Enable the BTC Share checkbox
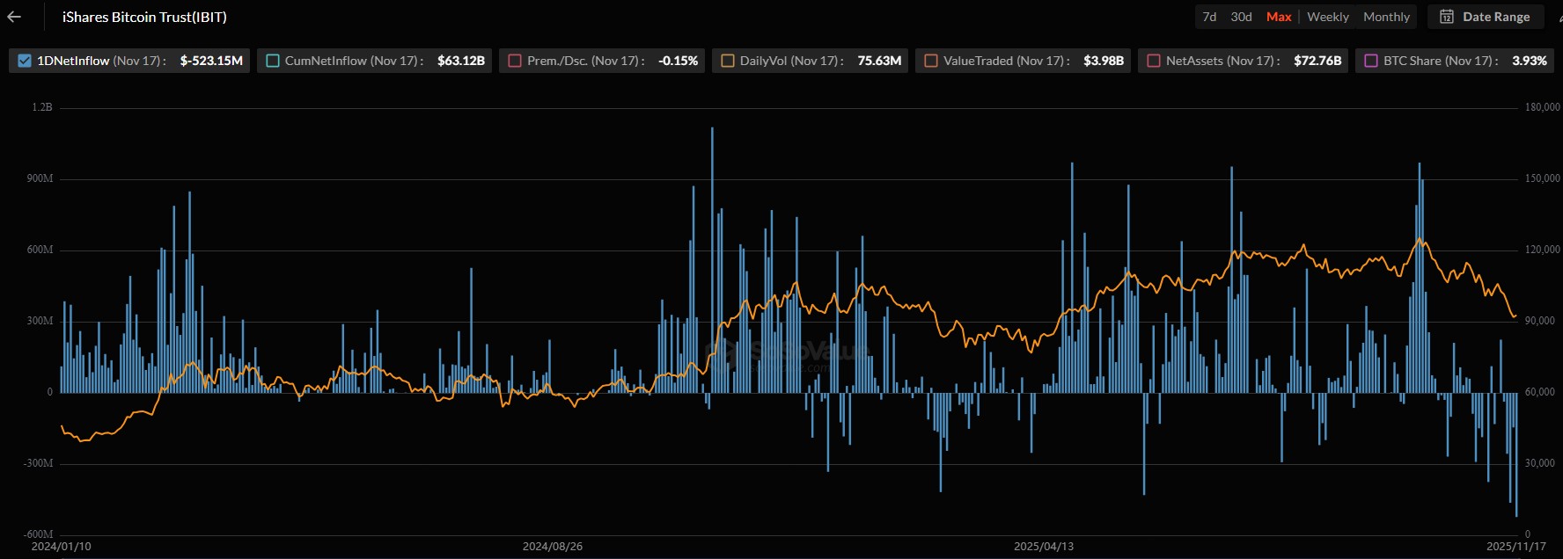The height and width of the screenshot is (559, 1563). click(1370, 61)
